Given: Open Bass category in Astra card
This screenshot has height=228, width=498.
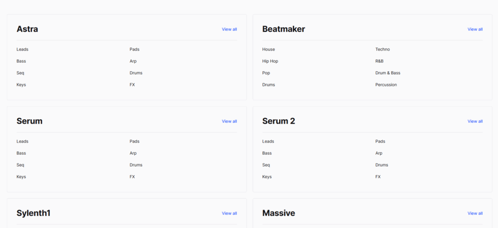Looking at the screenshot, I should (x=21, y=61).
